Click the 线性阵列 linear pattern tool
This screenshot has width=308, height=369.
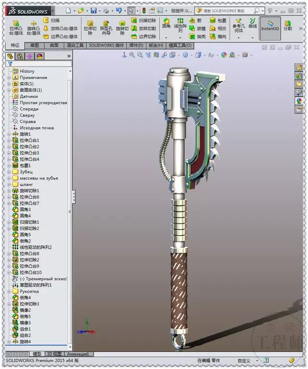(x=180, y=25)
